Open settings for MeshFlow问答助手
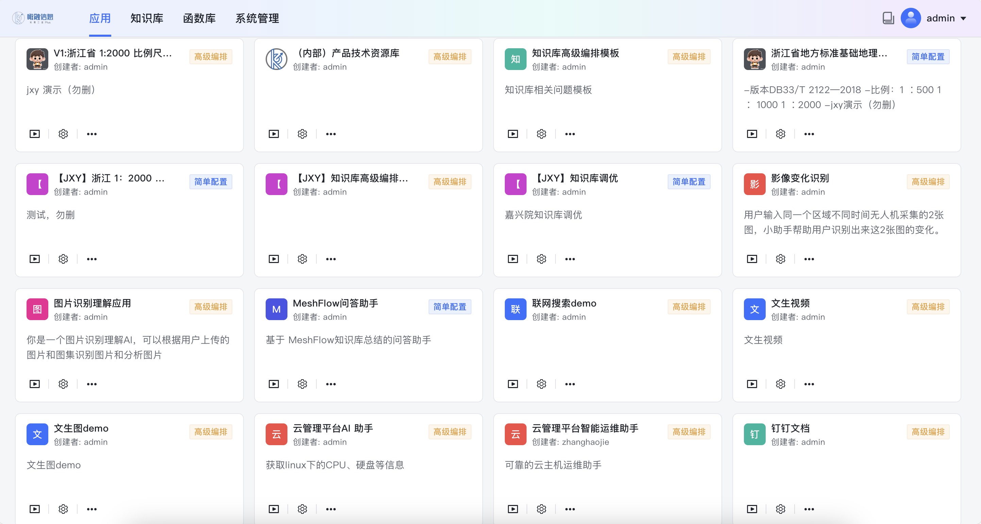 pyautogui.click(x=302, y=384)
